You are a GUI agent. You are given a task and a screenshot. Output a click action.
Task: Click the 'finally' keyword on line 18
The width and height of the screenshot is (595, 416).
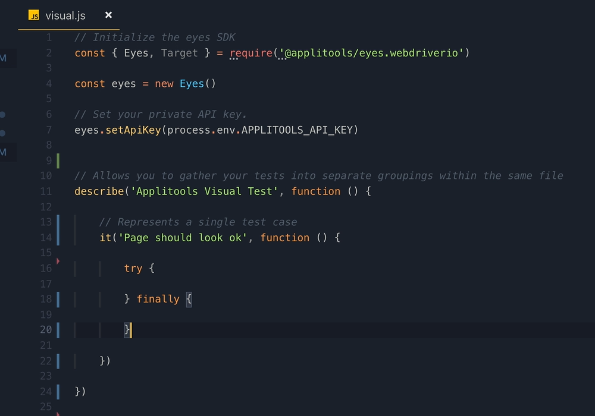(158, 299)
